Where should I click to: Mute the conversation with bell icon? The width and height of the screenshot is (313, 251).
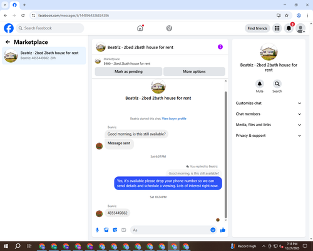[260, 84]
